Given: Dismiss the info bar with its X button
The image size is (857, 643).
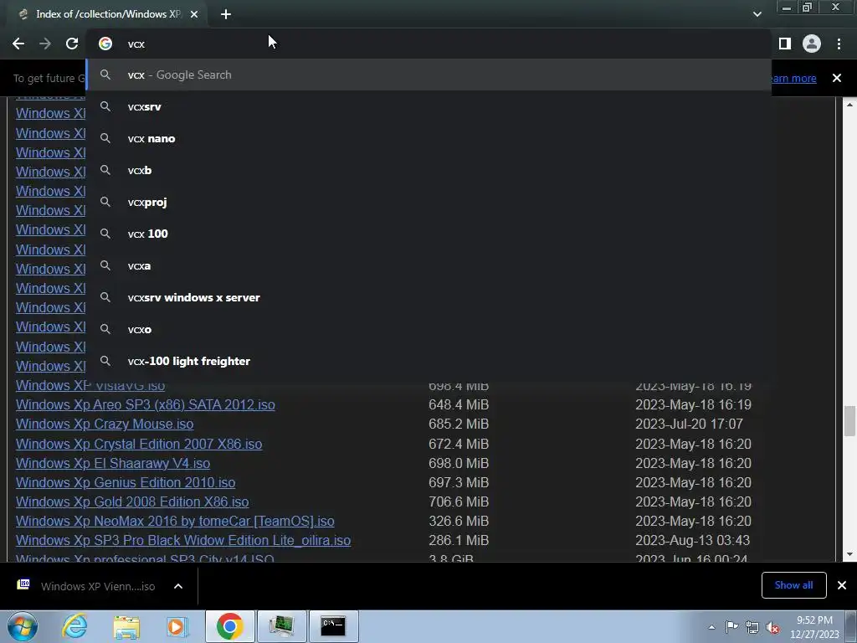Looking at the screenshot, I should point(837,78).
